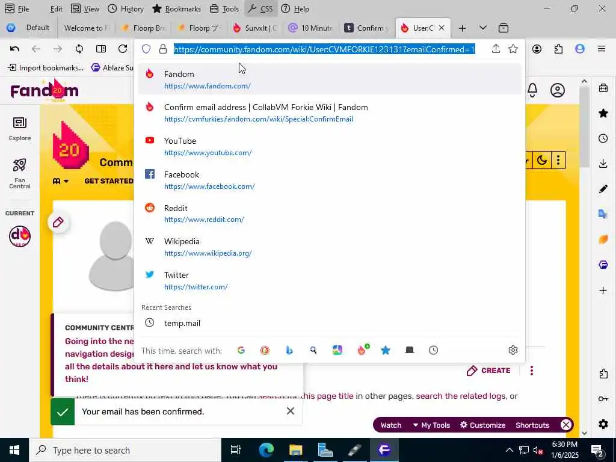This screenshot has width=616, height=462.
Task: Open Microsoft Edge from the taskbar
Action: pos(266,450)
